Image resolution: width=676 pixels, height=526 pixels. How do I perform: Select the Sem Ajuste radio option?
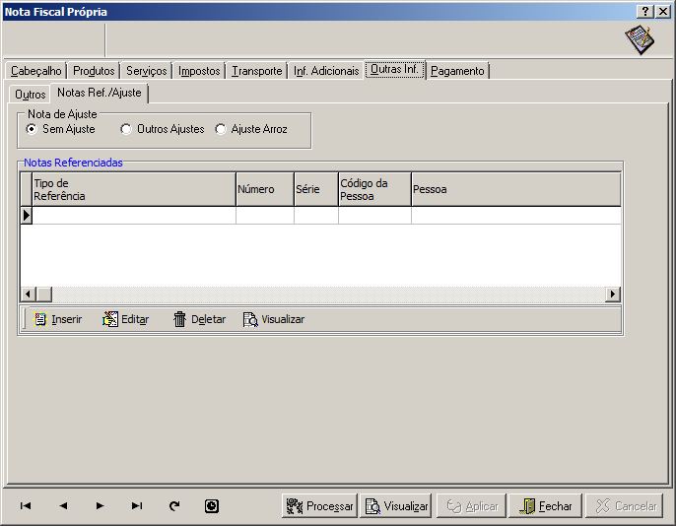32,129
